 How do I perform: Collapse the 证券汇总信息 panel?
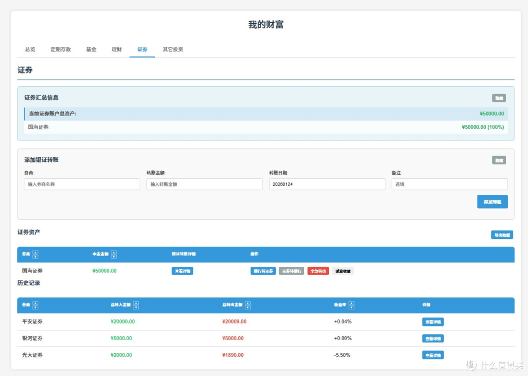click(499, 98)
